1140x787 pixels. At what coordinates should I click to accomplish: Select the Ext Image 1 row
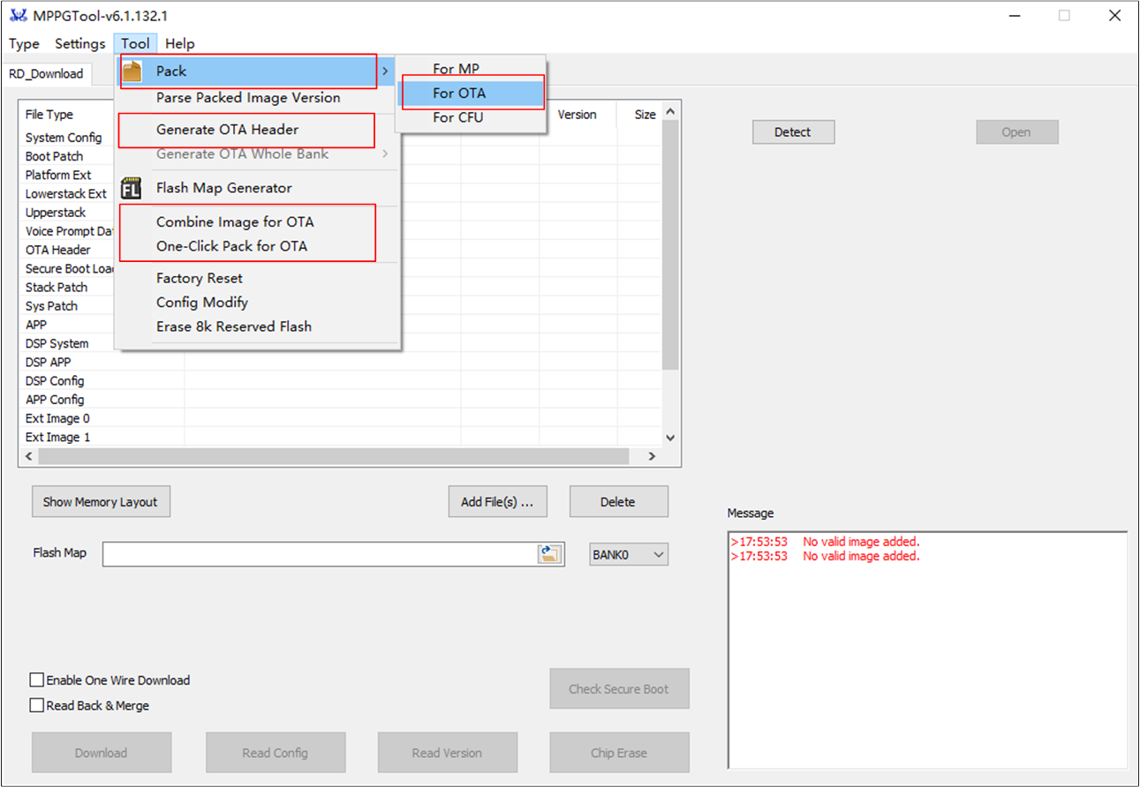pos(341,438)
